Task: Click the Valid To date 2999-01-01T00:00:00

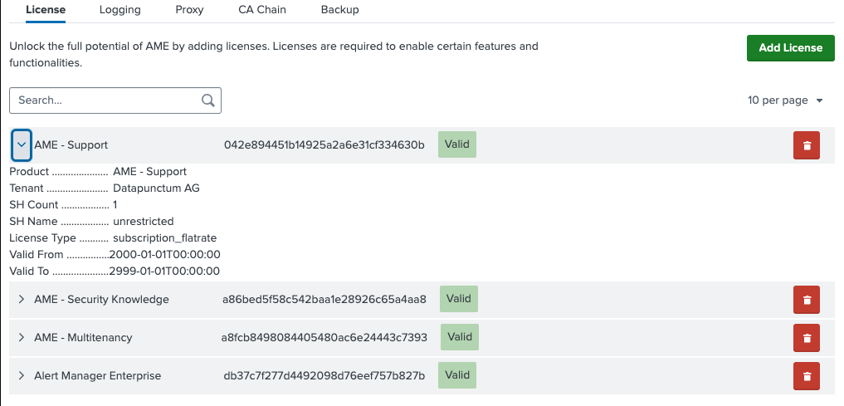Action: [x=164, y=271]
